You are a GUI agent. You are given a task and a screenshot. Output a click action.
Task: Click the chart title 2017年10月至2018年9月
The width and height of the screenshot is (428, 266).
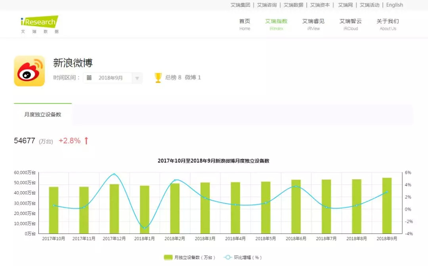pos(214,161)
